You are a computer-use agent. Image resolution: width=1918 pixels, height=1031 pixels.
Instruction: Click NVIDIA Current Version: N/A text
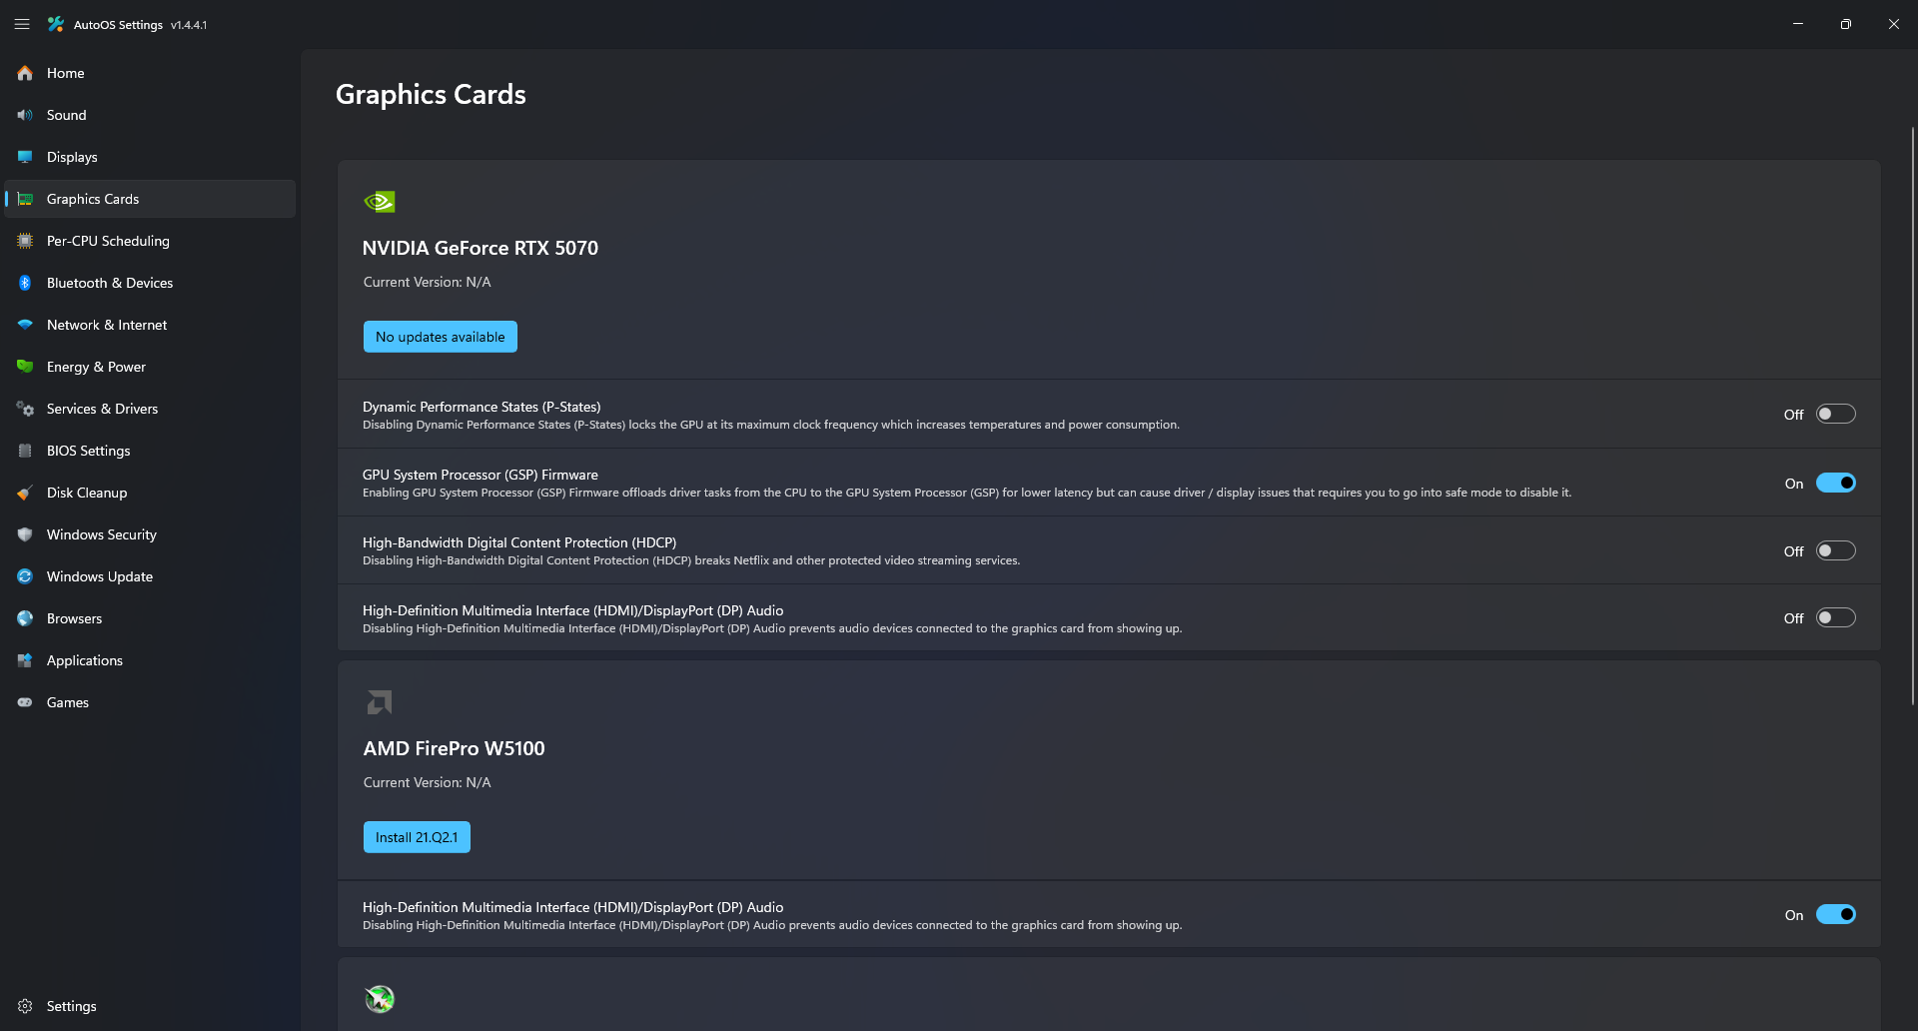[x=428, y=282]
